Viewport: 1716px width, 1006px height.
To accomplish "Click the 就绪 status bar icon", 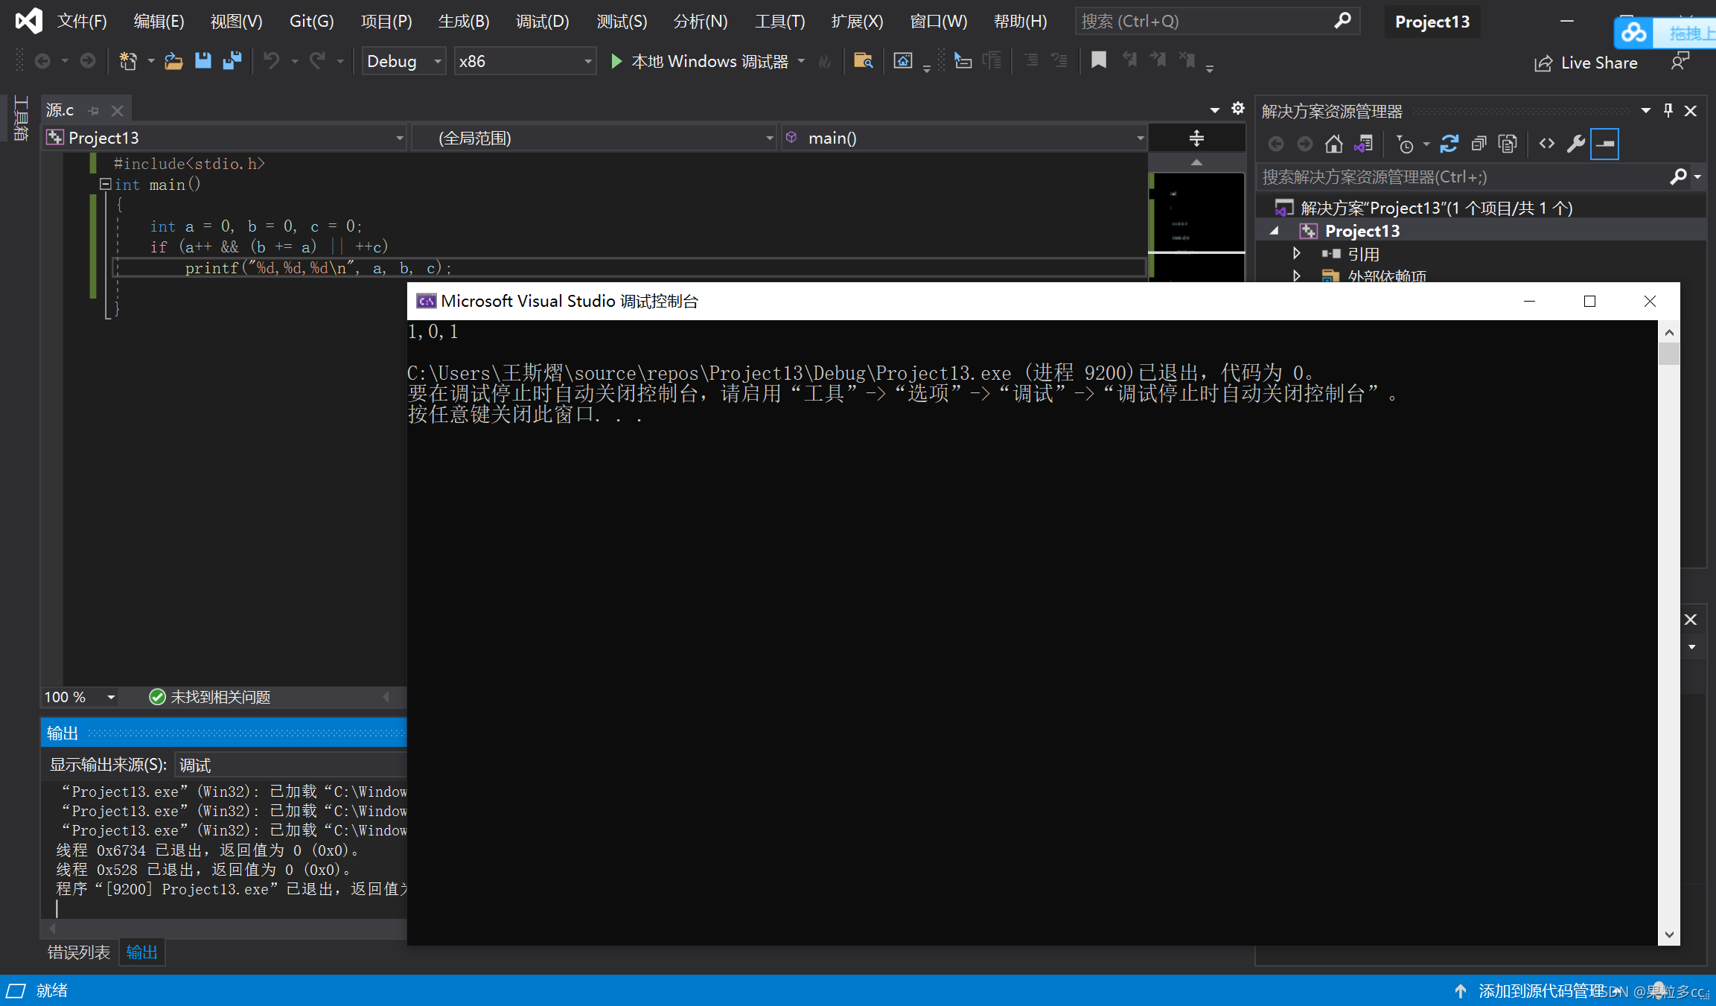I will coord(16,991).
